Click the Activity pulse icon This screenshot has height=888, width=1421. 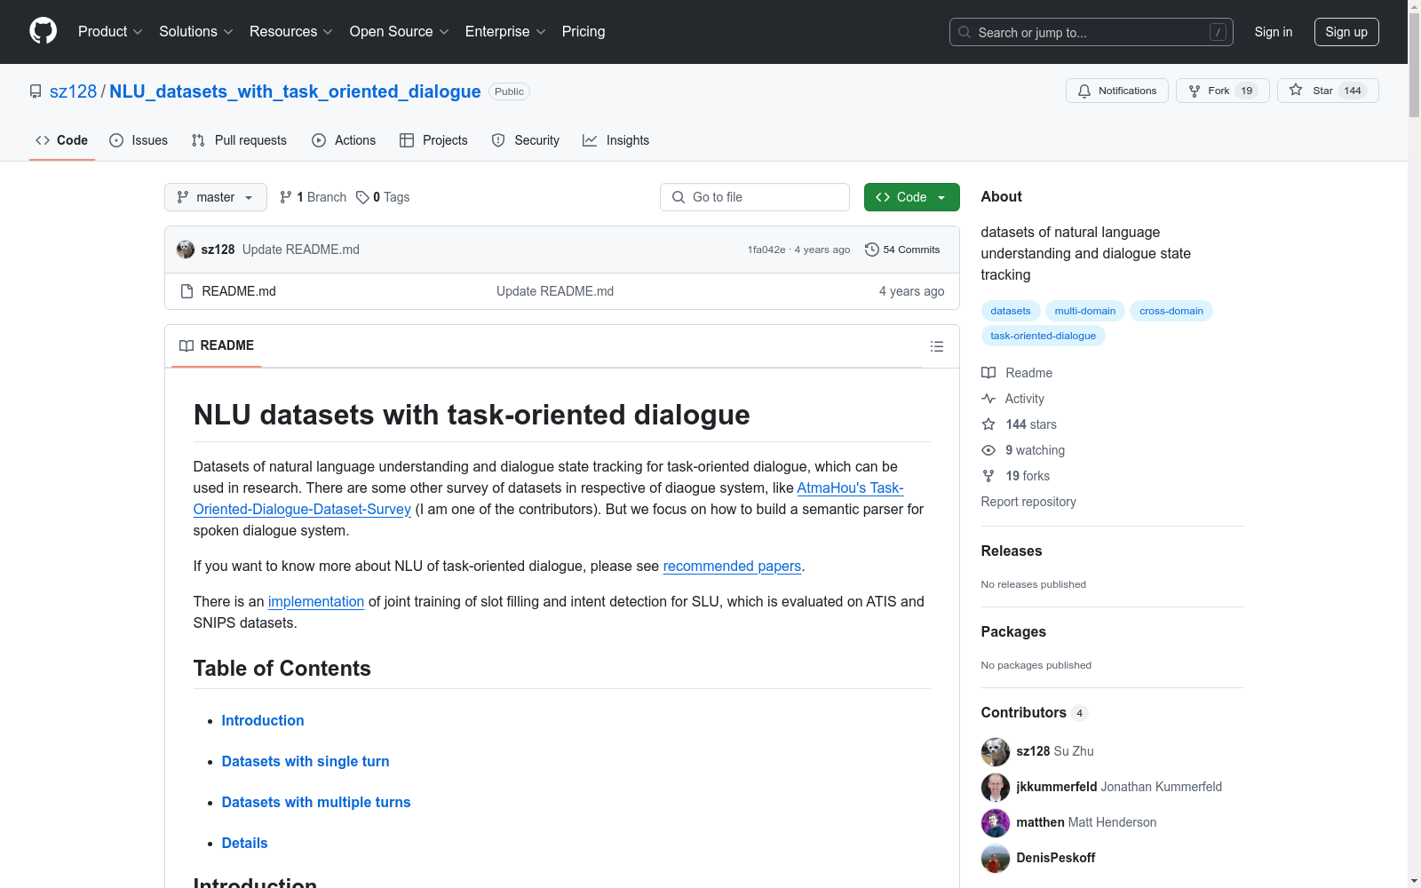[988, 399]
